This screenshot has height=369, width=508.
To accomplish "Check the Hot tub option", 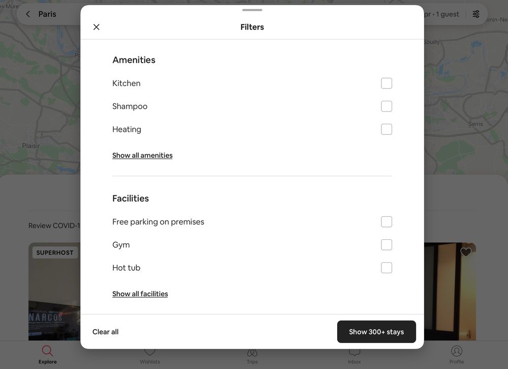I will (386, 268).
